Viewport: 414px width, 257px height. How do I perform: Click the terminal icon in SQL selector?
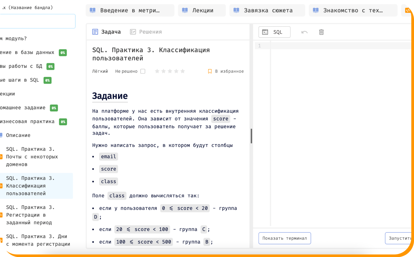pos(265,32)
